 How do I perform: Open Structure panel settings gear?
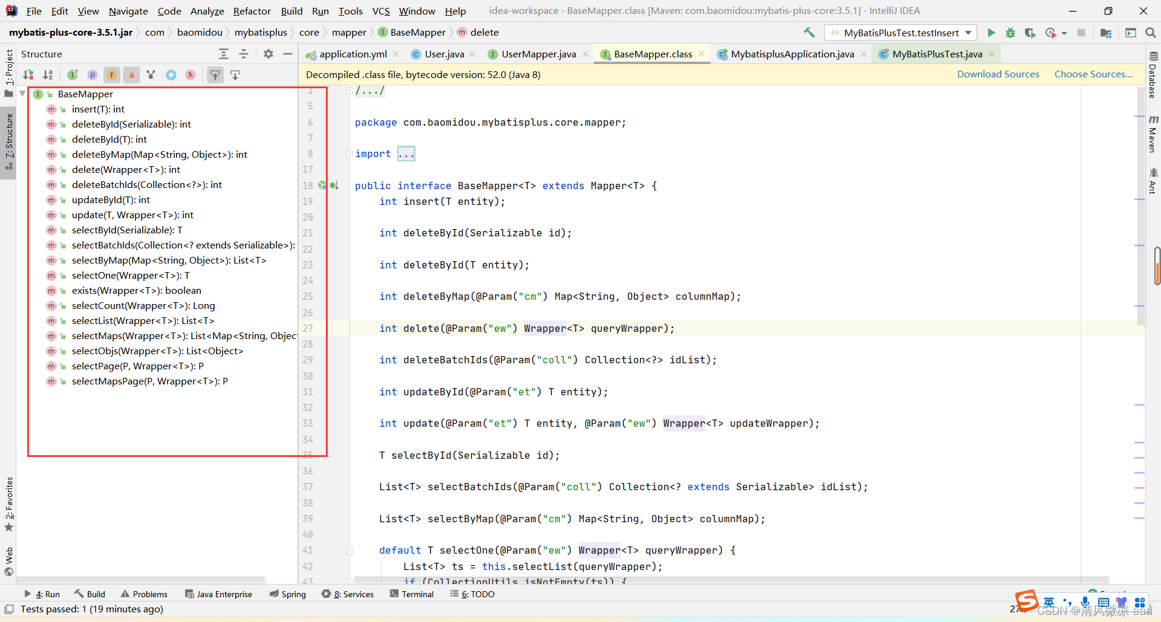coord(268,54)
